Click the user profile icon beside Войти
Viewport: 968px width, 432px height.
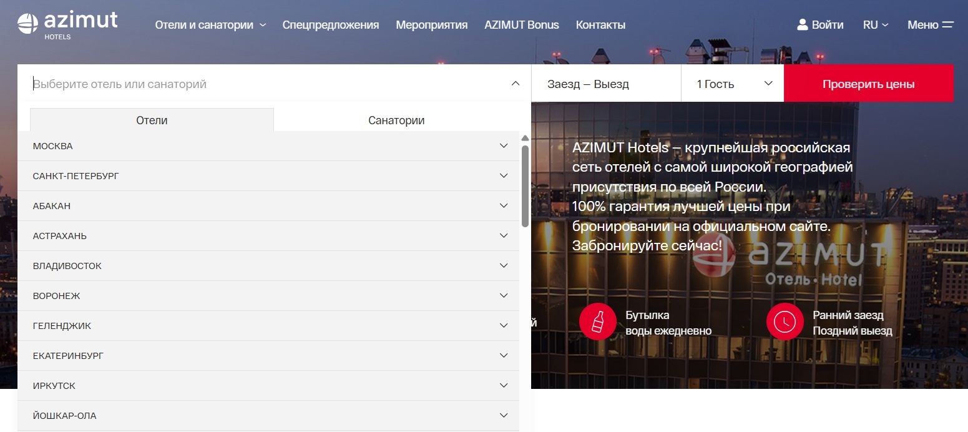803,25
